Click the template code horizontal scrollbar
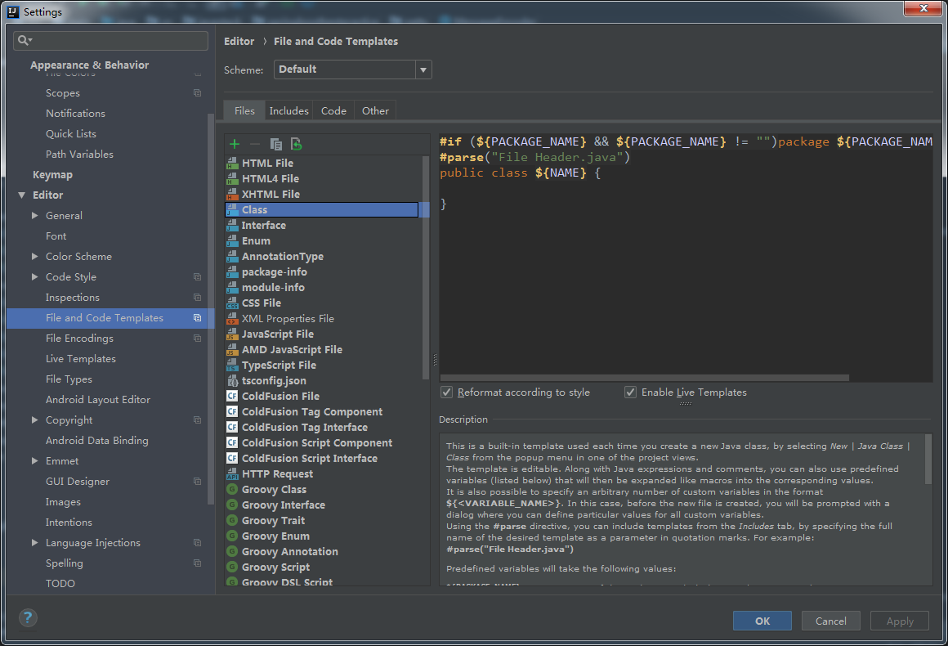The width and height of the screenshot is (948, 646). coord(645,378)
